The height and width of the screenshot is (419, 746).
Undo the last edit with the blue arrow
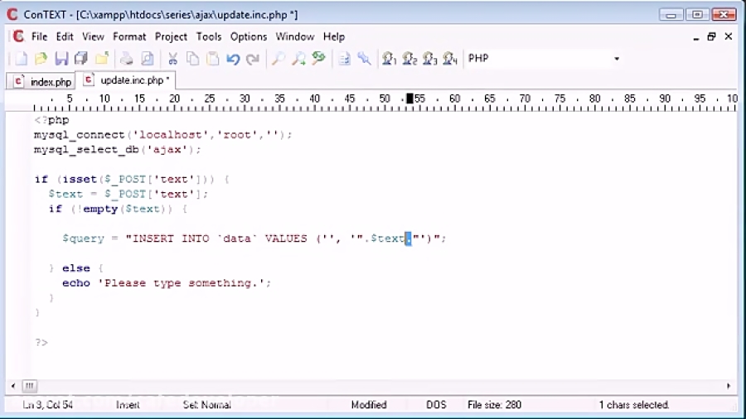[x=233, y=59]
